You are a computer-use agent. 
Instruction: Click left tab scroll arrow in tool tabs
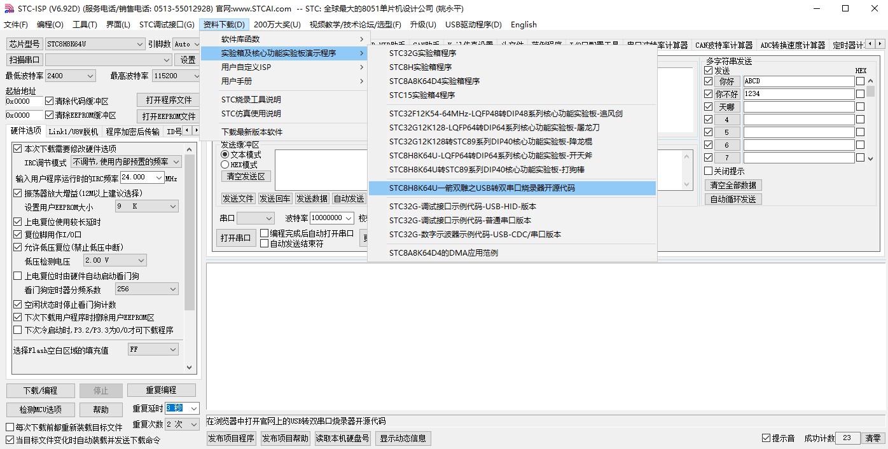(871, 44)
